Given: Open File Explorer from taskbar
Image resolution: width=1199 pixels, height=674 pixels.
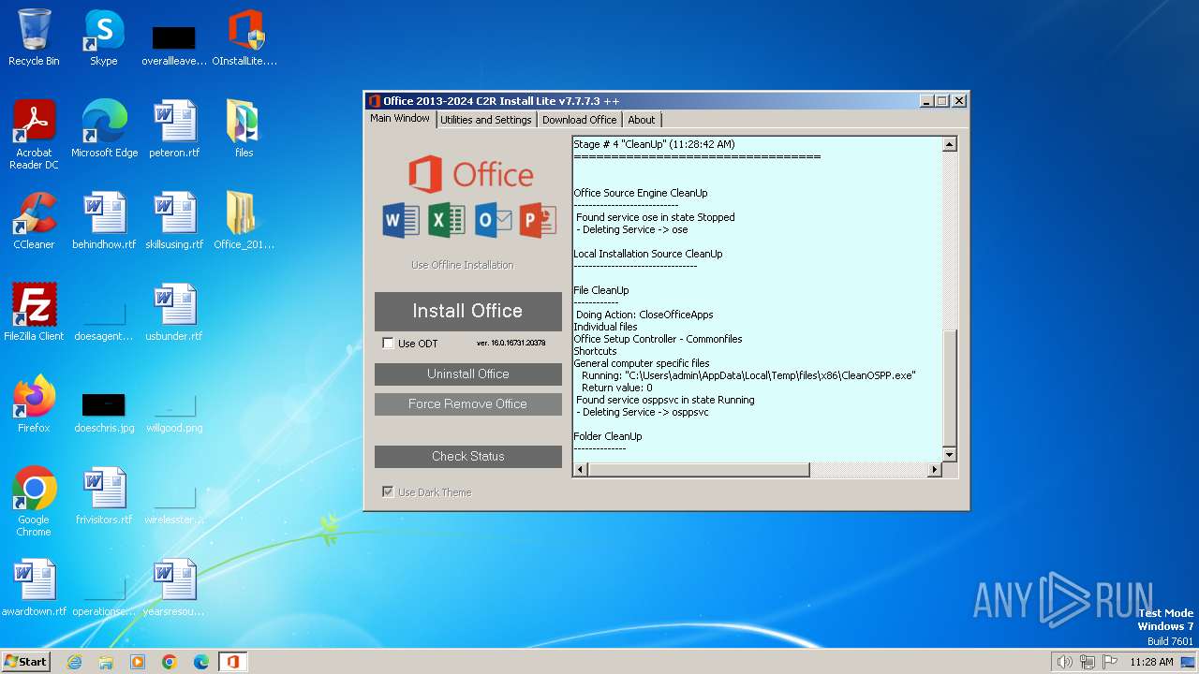Looking at the screenshot, I should 106,662.
